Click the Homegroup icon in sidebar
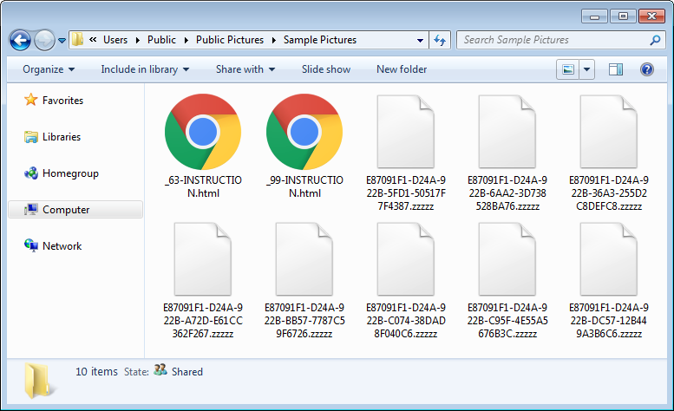 pyautogui.click(x=30, y=173)
